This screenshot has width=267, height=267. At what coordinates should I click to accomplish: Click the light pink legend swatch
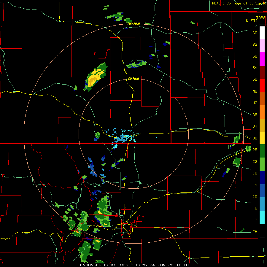[x=262, y=46]
